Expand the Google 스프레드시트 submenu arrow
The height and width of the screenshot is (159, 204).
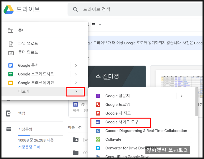(76, 74)
